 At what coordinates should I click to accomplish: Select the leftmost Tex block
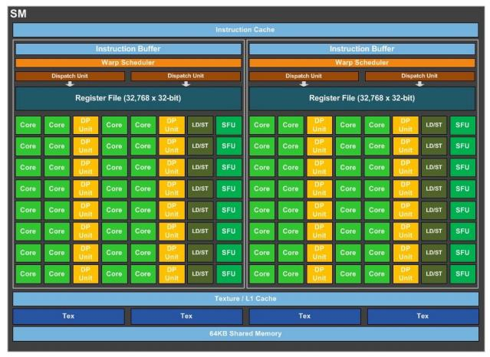pos(69,316)
